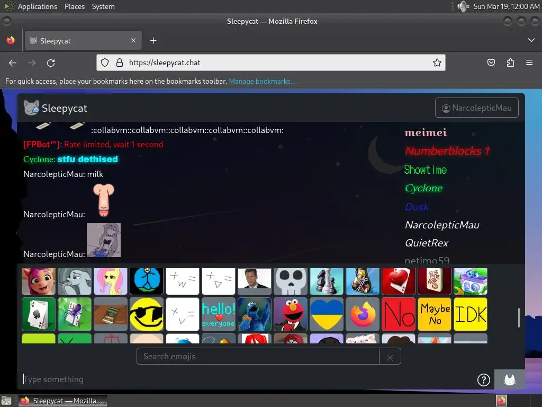
Task: Pick the man in suit photo emoji
Action: [255, 281]
